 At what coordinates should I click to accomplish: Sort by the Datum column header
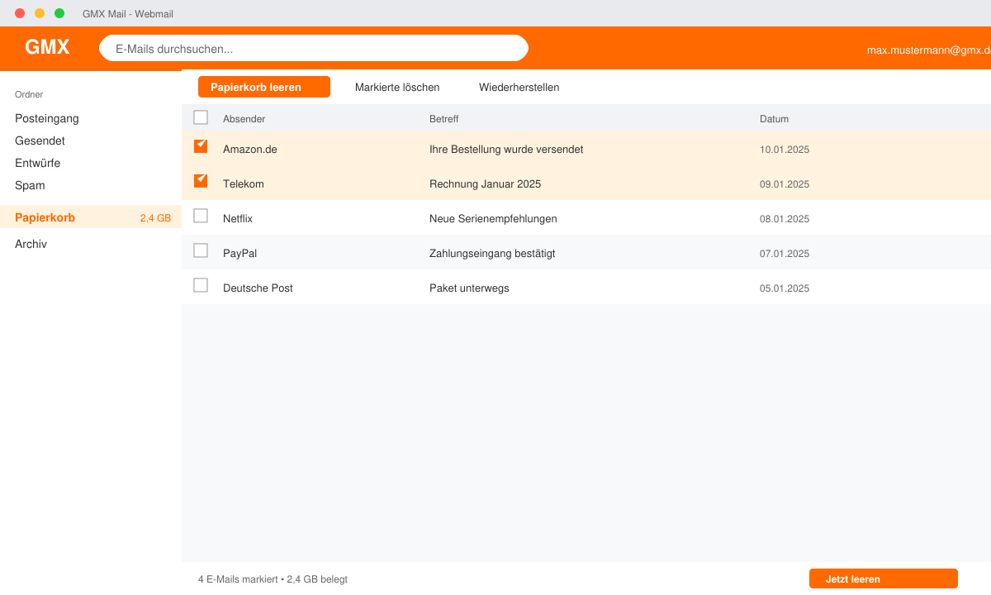774,119
